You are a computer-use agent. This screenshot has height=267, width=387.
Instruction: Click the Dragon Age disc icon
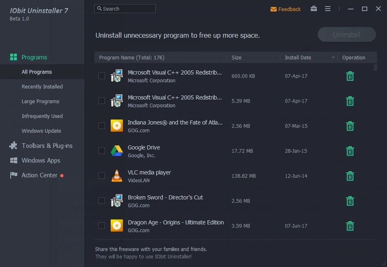coord(117,226)
